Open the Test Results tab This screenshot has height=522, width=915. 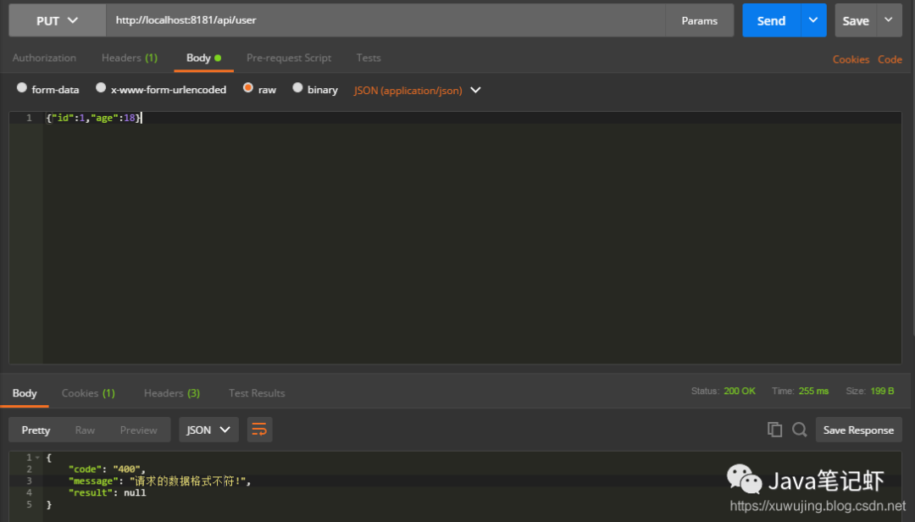257,393
